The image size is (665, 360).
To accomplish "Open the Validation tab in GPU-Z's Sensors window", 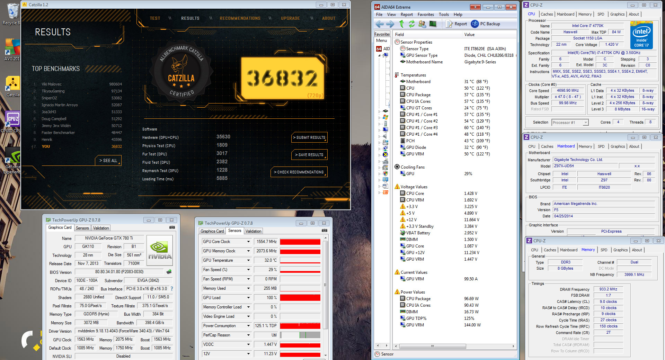I will (x=254, y=231).
